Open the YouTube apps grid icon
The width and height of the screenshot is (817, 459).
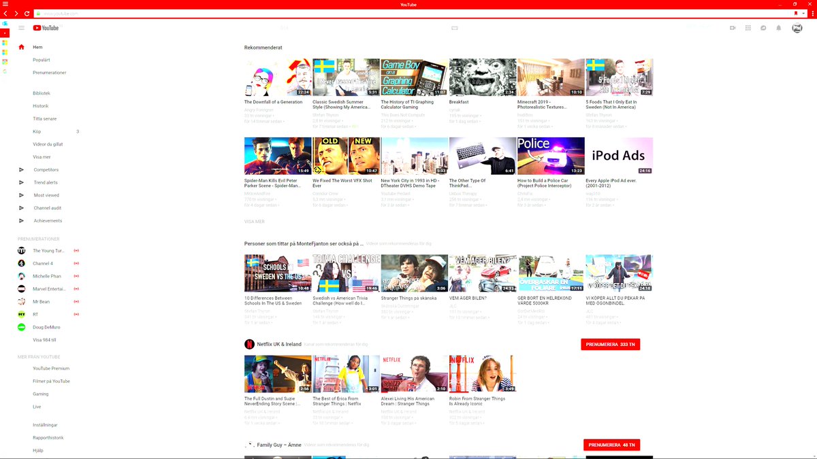click(748, 28)
